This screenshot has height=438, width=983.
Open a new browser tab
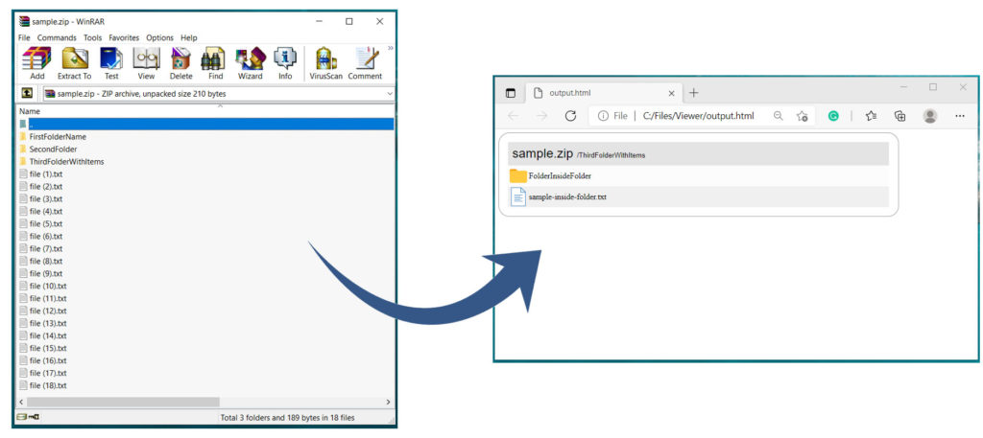[693, 93]
